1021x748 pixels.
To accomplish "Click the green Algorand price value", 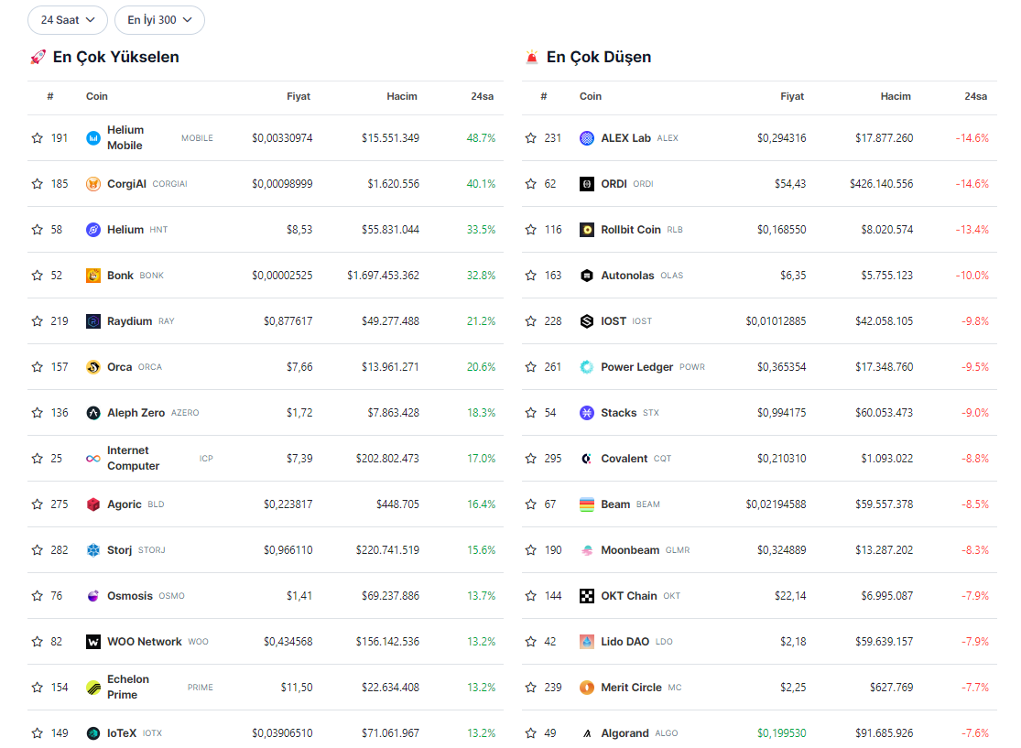I will (781, 733).
